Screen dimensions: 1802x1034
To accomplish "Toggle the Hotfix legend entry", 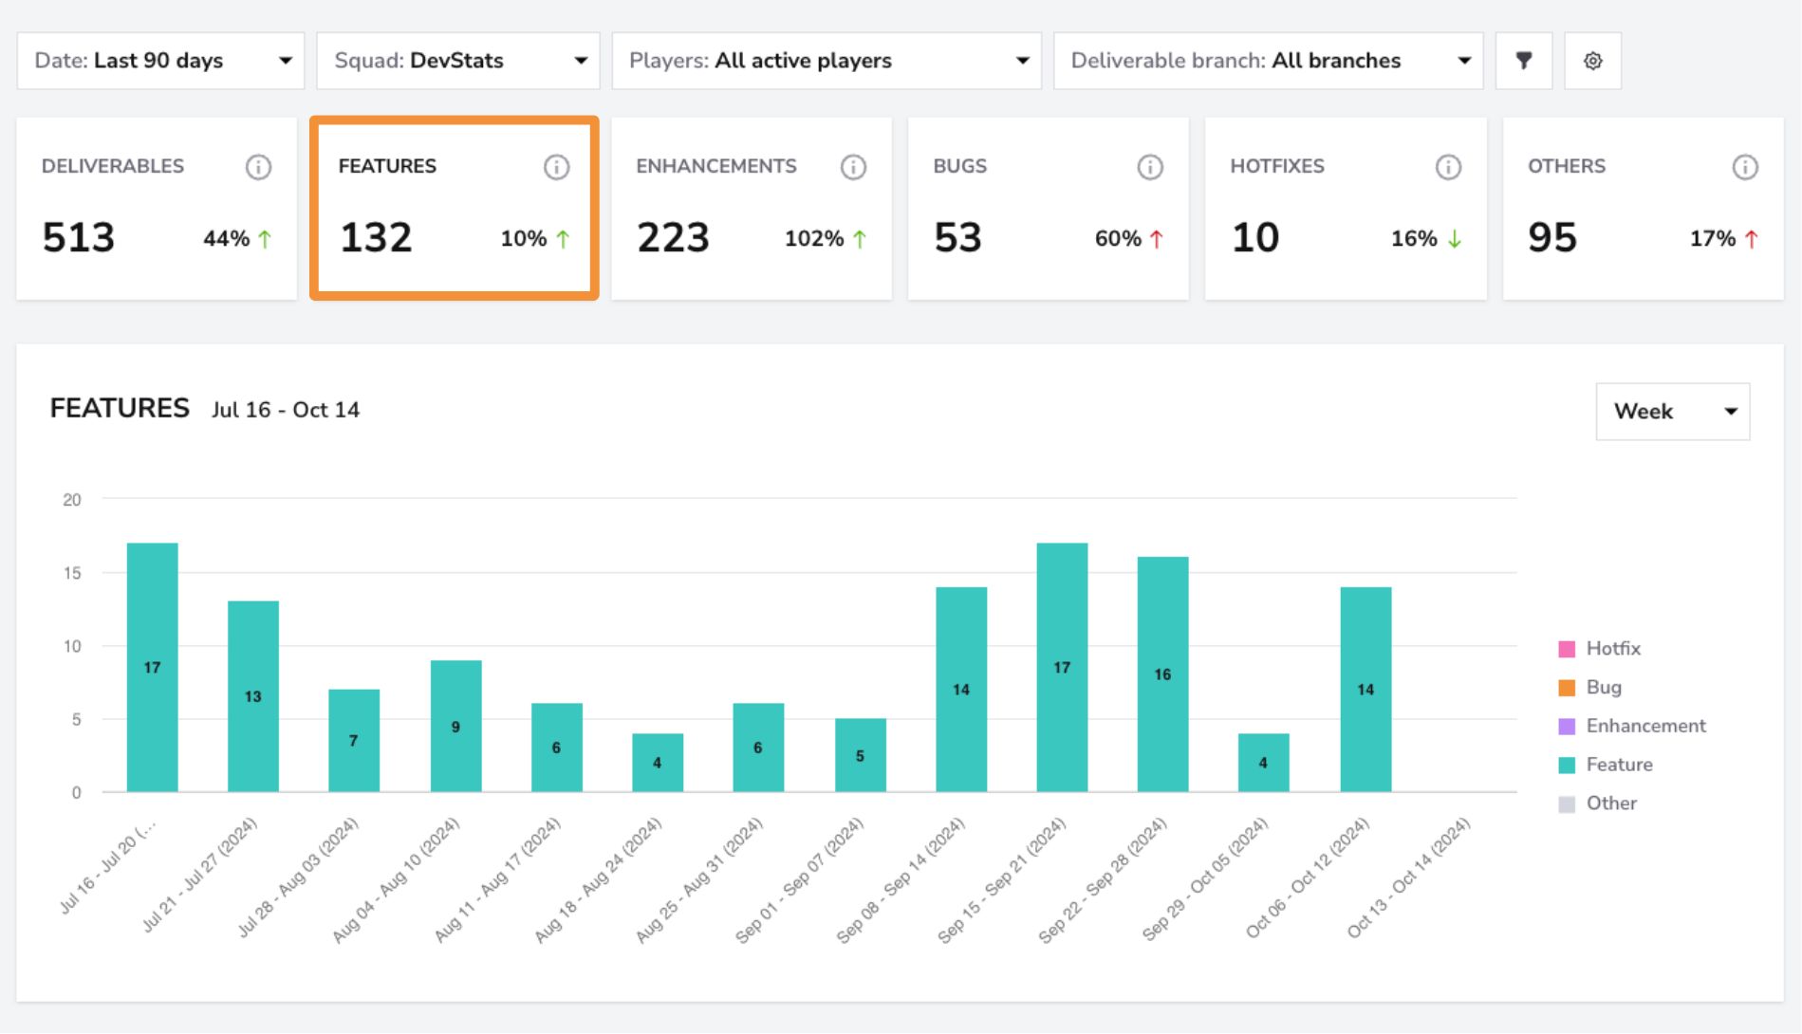I will (1600, 649).
